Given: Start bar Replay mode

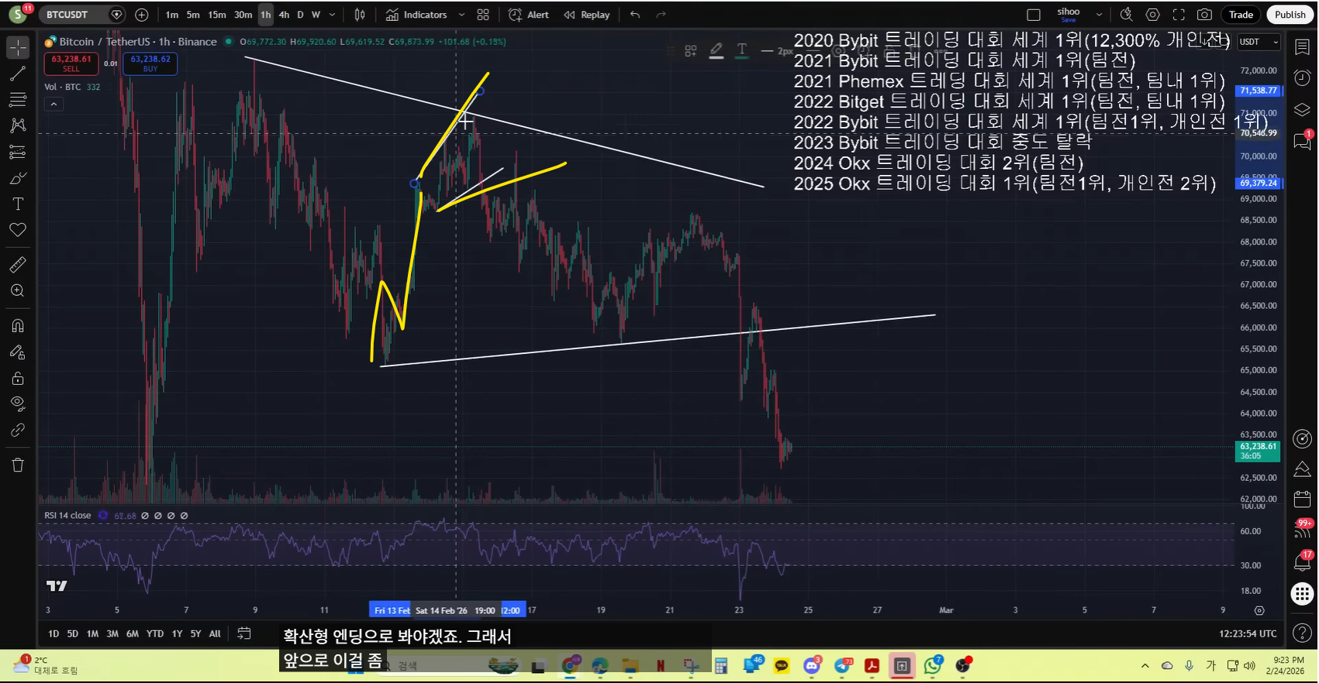Looking at the screenshot, I should (x=587, y=15).
